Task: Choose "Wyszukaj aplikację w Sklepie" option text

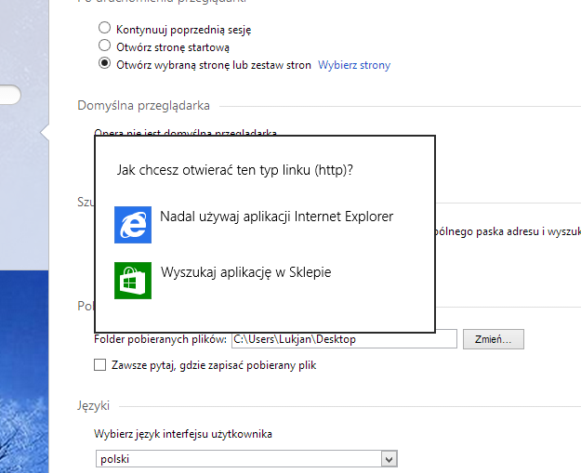Action: click(246, 272)
